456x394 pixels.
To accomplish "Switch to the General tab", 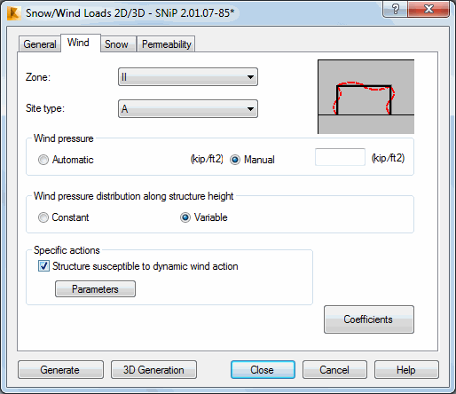I will click(x=40, y=44).
